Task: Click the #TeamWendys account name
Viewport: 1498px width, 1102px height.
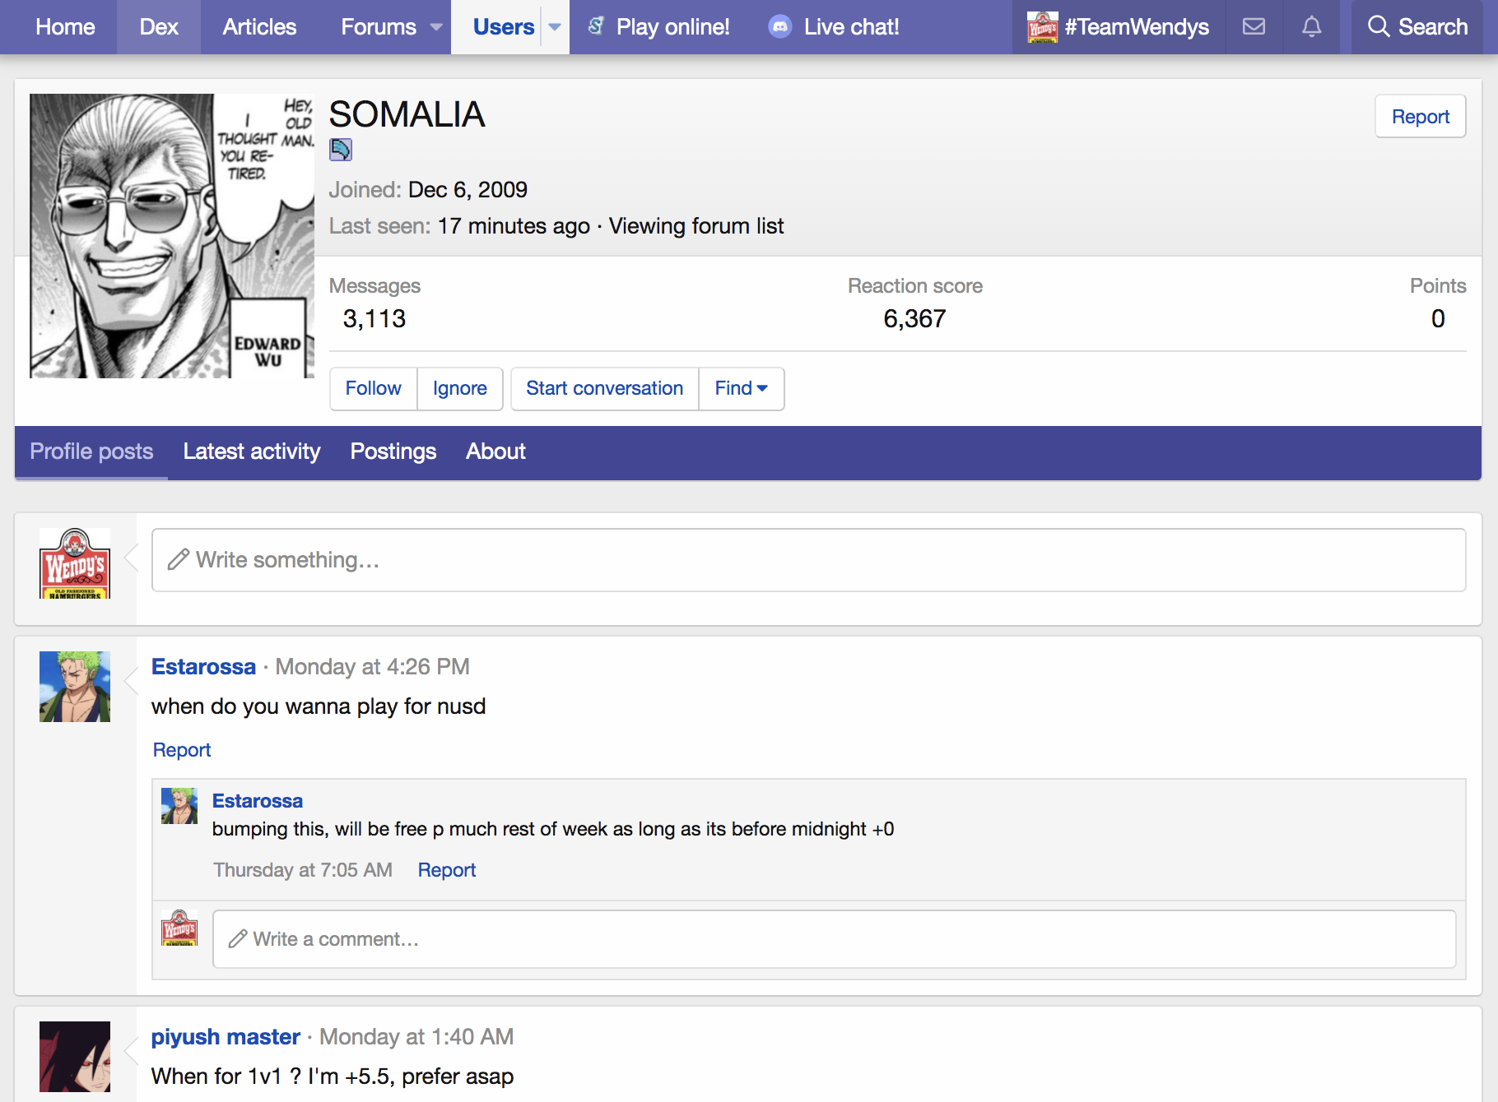Action: point(1137,27)
